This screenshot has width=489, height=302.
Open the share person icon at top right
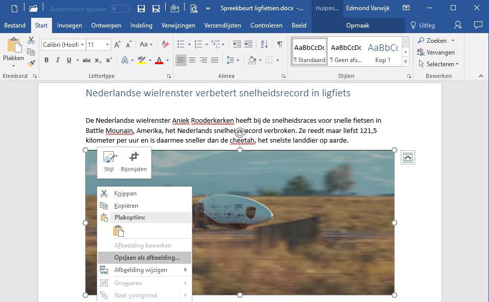(x=458, y=25)
